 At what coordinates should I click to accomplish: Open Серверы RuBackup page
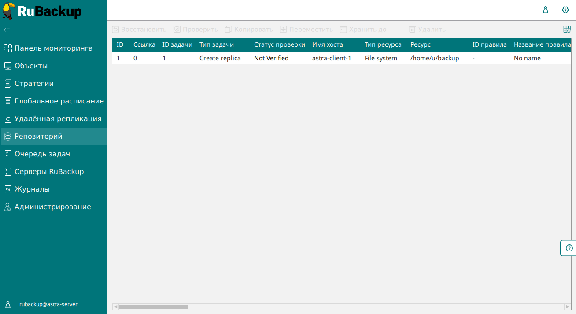point(49,172)
